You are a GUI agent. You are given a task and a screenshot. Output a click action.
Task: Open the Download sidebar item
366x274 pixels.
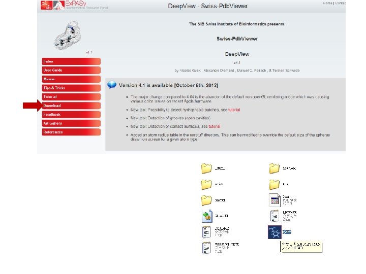(71, 106)
